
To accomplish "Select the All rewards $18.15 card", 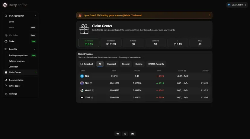I will [89, 43].
